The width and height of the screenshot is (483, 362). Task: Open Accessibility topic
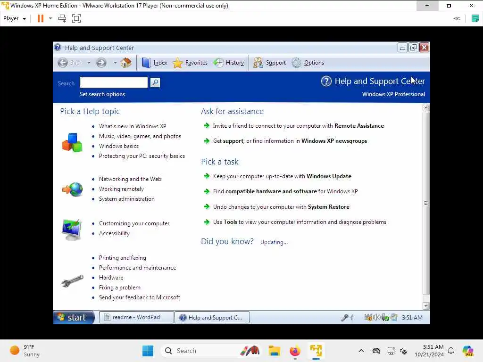pyautogui.click(x=114, y=233)
